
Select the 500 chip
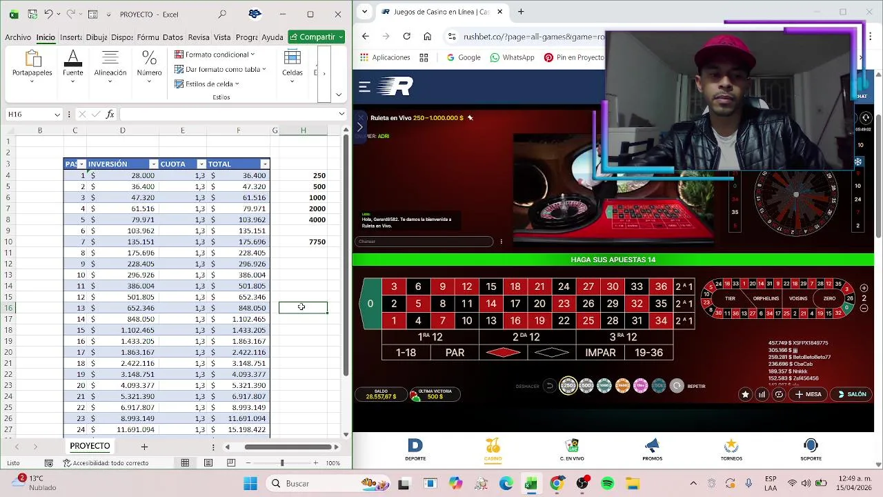[586, 386]
